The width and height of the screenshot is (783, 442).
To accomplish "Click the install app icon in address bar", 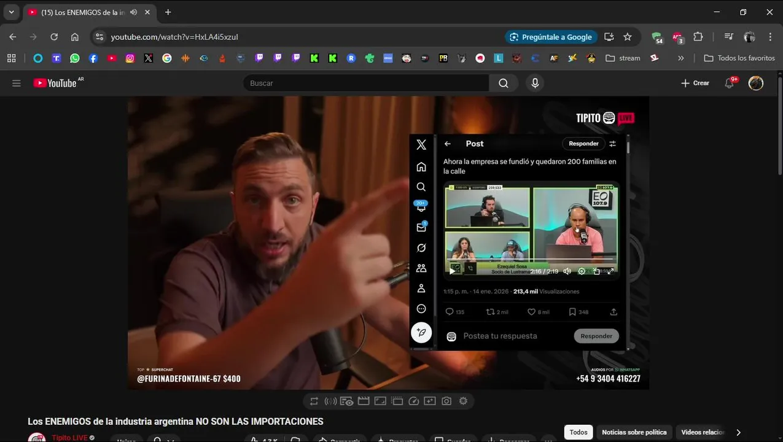I will (609, 37).
